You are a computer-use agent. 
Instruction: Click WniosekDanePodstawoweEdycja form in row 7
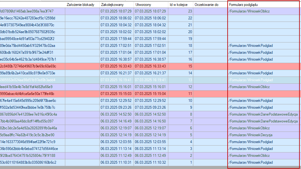pyautogui.click(x=263, y=121)
